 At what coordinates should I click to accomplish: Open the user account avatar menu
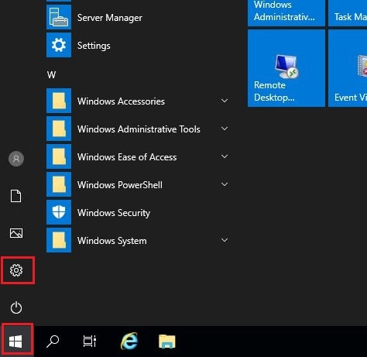(x=16, y=159)
